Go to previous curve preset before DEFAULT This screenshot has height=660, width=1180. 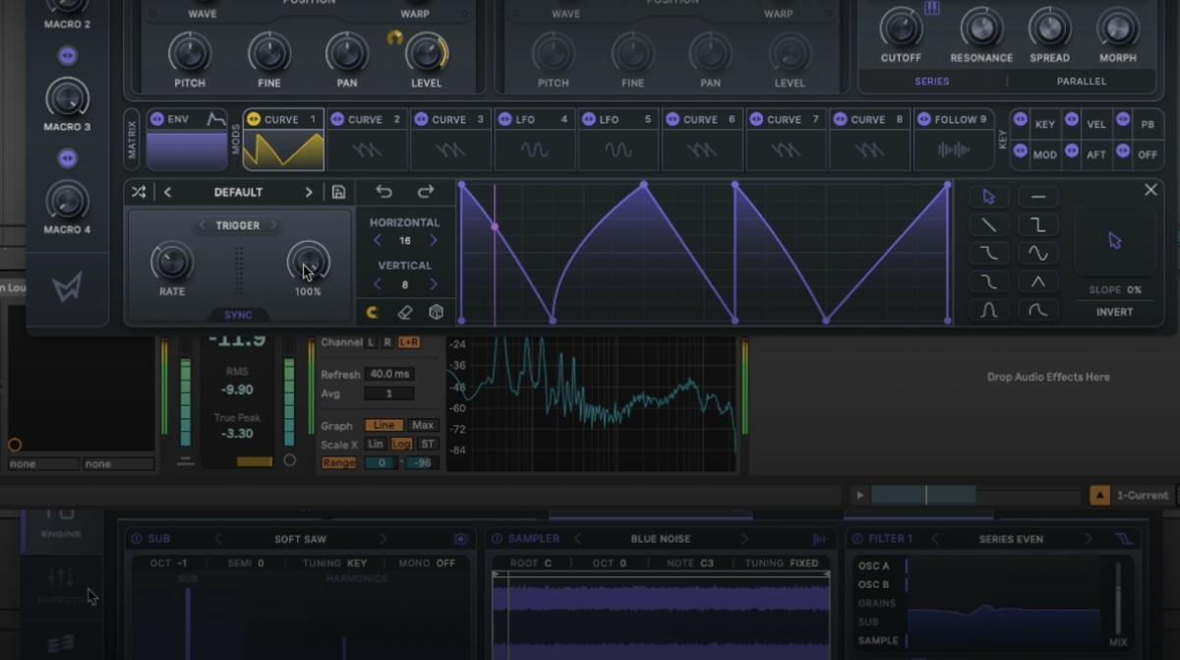click(x=168, y=192)
